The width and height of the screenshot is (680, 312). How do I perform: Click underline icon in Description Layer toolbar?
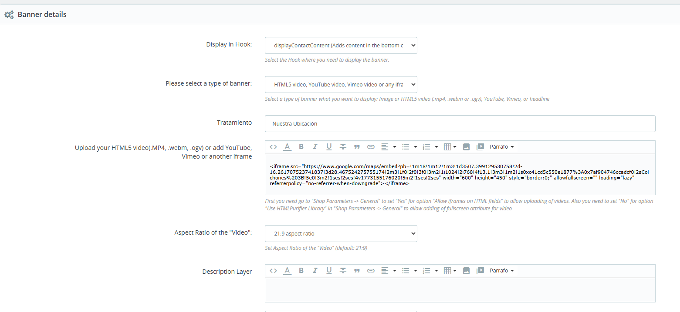click(329, 271)
